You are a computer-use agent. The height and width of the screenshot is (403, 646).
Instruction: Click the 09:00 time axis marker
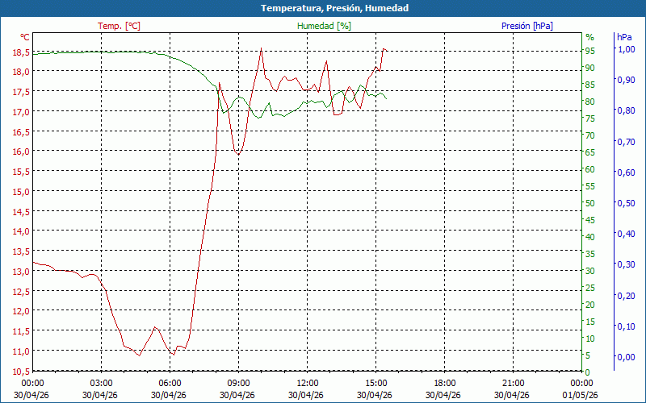[x=238, y=383]
